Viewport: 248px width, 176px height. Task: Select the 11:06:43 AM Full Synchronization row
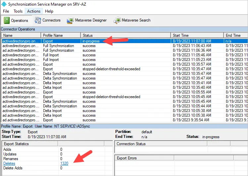tap(124, 46)
